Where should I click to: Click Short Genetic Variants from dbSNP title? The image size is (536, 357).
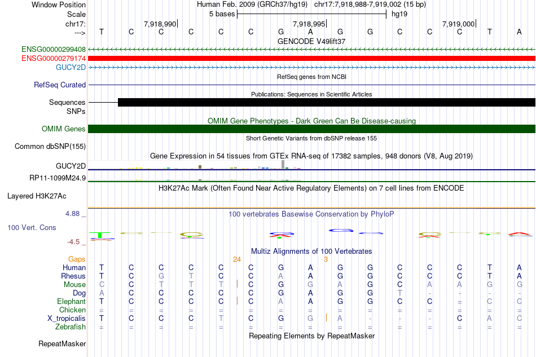[311, 138]
